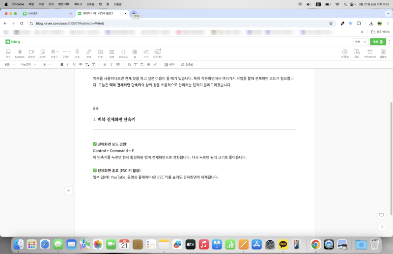The image size is (393, 254).
Task: Open the text alignment options
Action: [x=105, y=65]
